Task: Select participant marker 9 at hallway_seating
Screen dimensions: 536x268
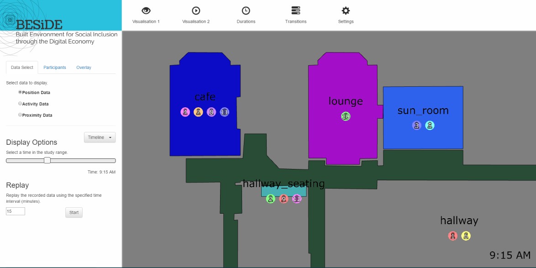Action: pos(284,199)
